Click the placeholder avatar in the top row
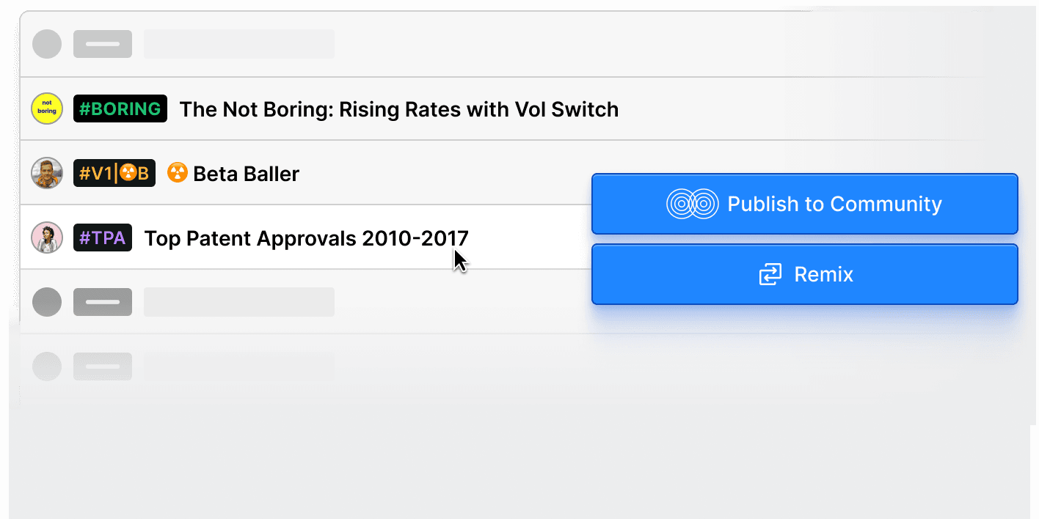Screen dimensions: 1039x519 47,44
